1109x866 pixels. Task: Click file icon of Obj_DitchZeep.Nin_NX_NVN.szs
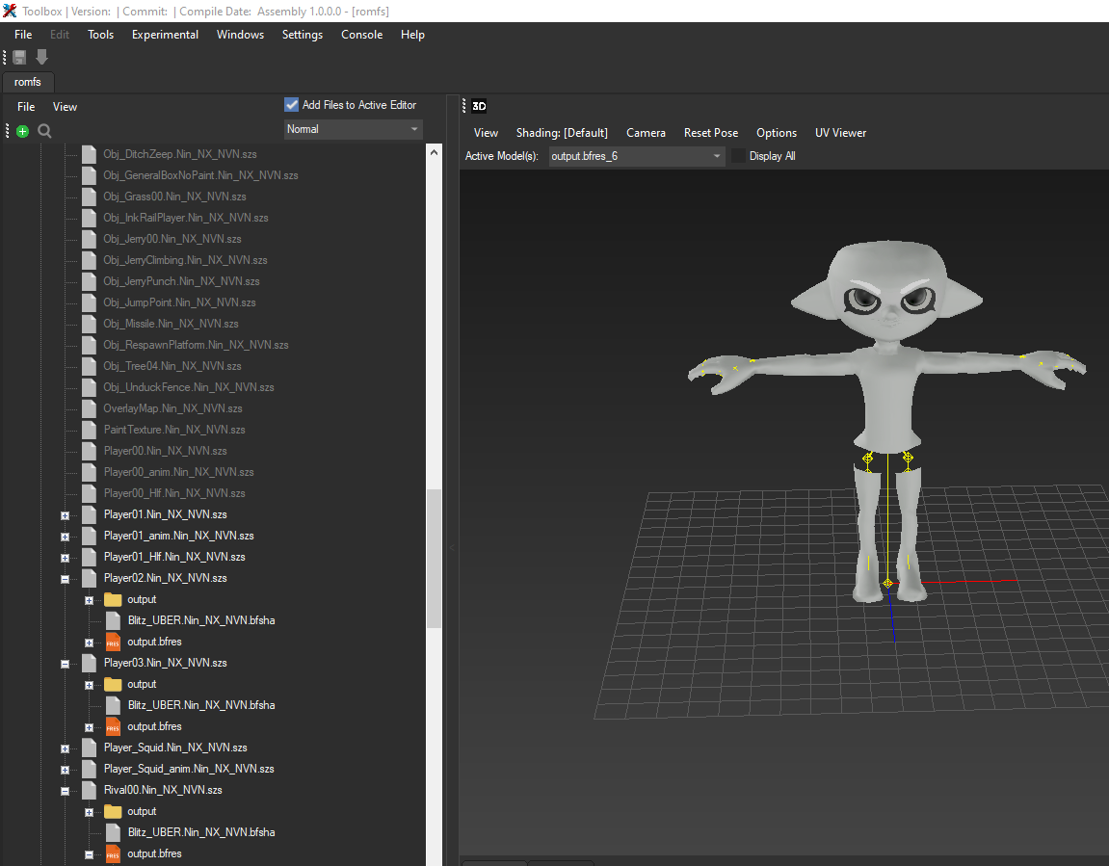(89, 154)
